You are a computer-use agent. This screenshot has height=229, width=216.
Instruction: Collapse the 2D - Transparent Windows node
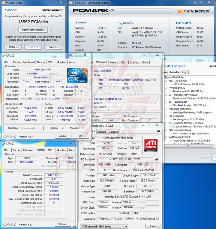click(x=166, y=95)
